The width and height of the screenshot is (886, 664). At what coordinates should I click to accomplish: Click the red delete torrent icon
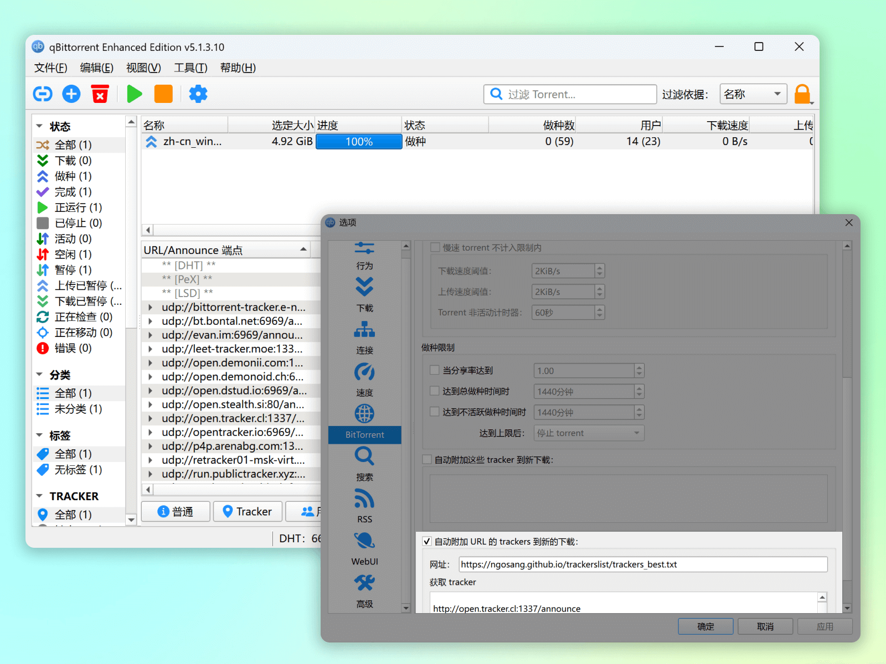click(x=100, y=94)
